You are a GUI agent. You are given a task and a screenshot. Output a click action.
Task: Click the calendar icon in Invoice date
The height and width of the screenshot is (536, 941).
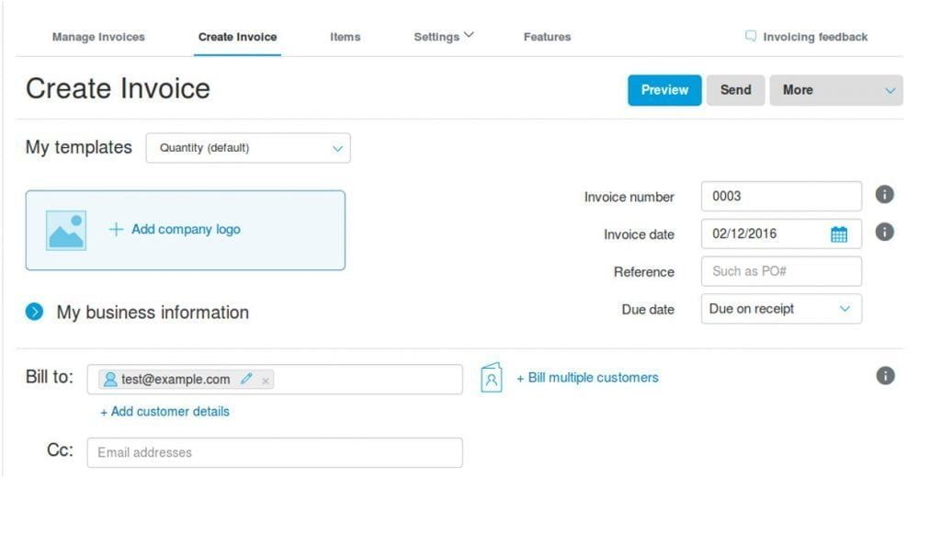click(x=838, y=234)
